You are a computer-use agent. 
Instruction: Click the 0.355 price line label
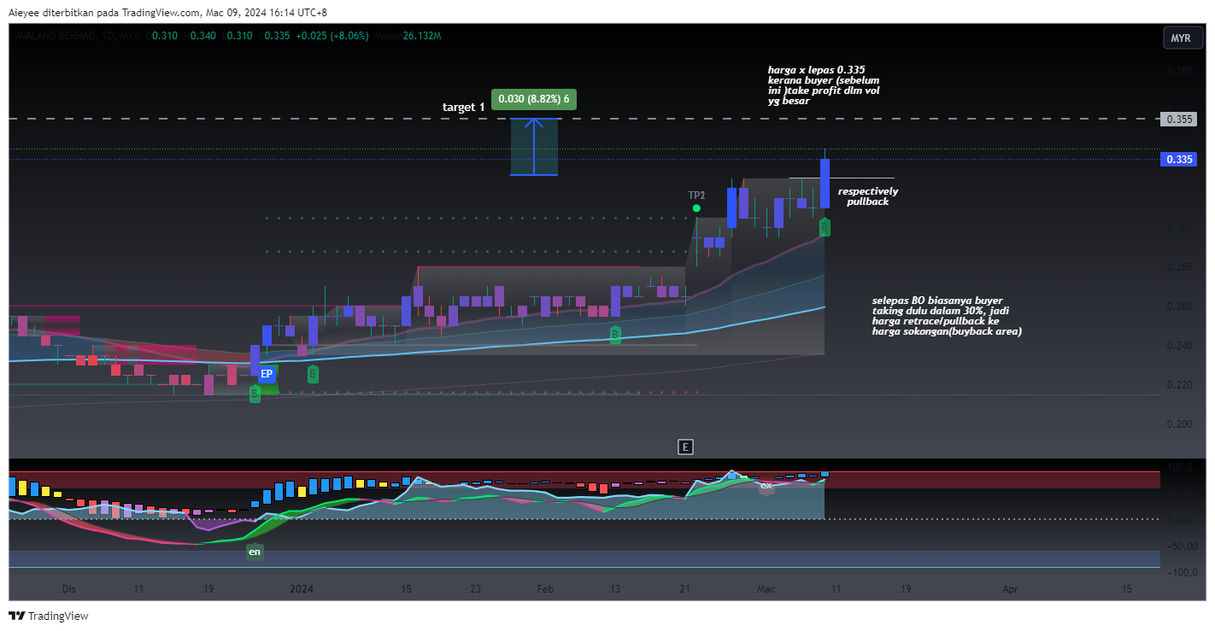(1180, 119)
